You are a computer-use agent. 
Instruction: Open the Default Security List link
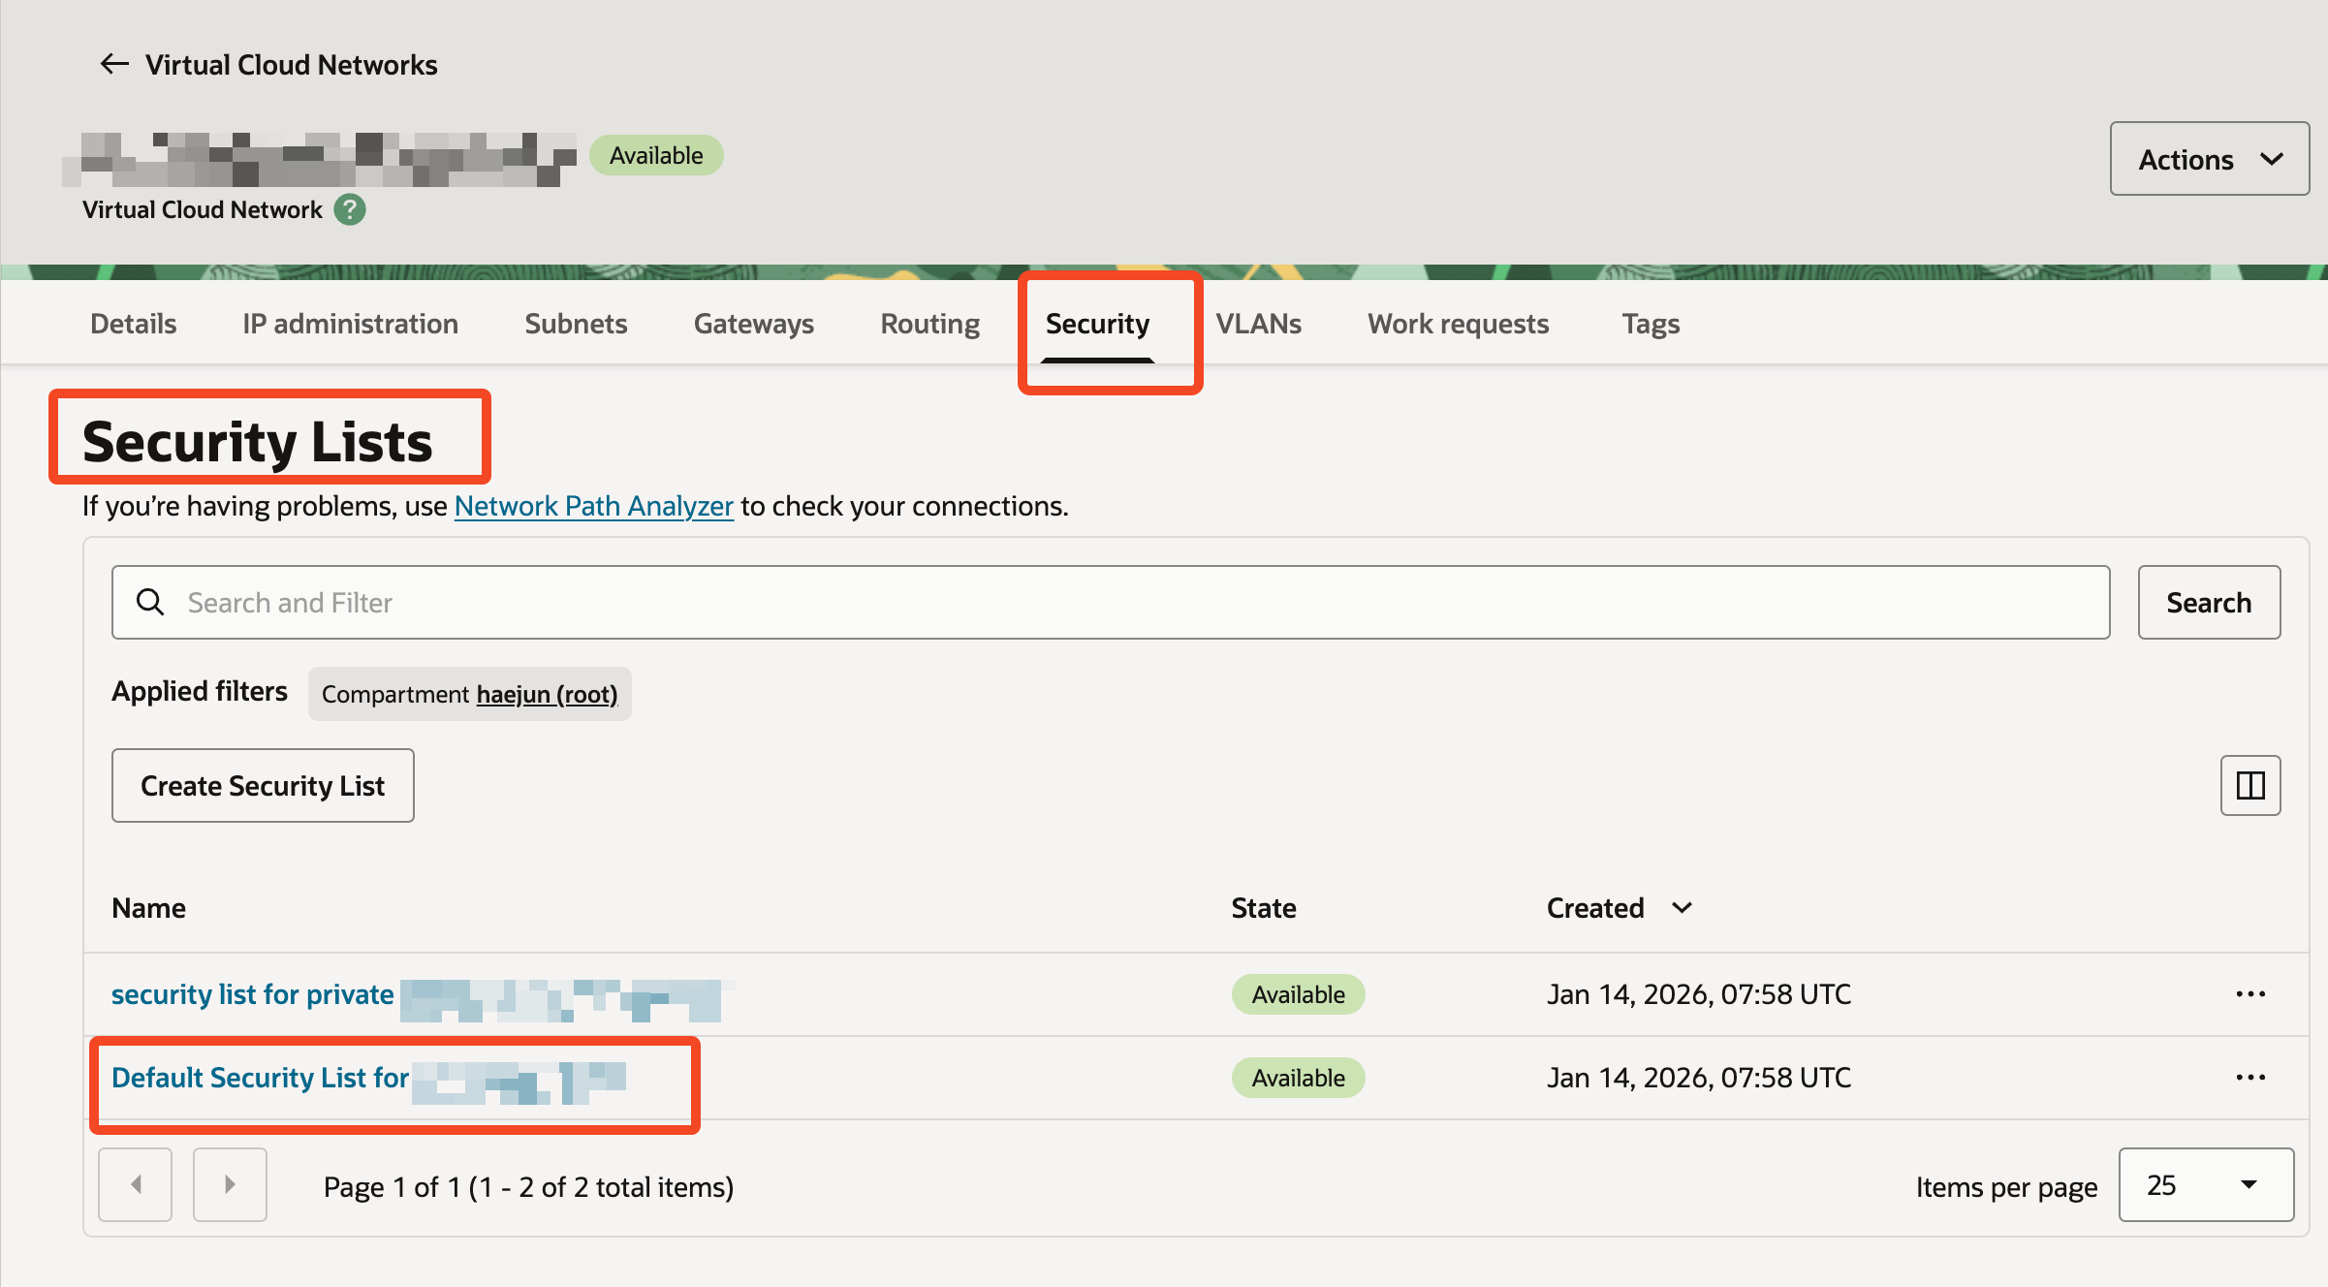pos(260,1078)
